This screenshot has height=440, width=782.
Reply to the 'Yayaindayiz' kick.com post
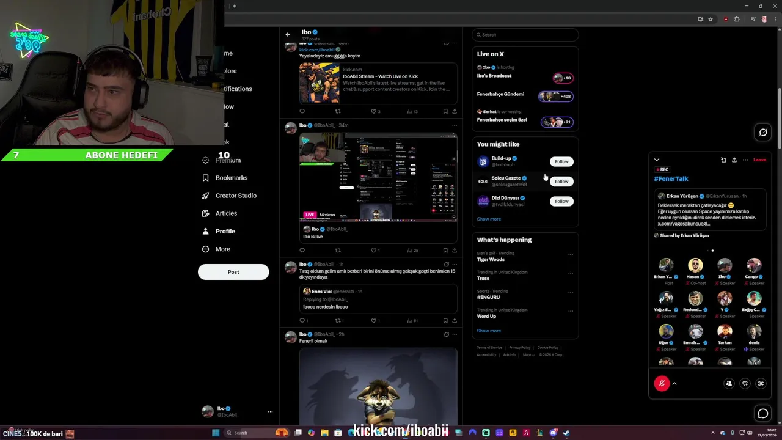coord(302,111)
